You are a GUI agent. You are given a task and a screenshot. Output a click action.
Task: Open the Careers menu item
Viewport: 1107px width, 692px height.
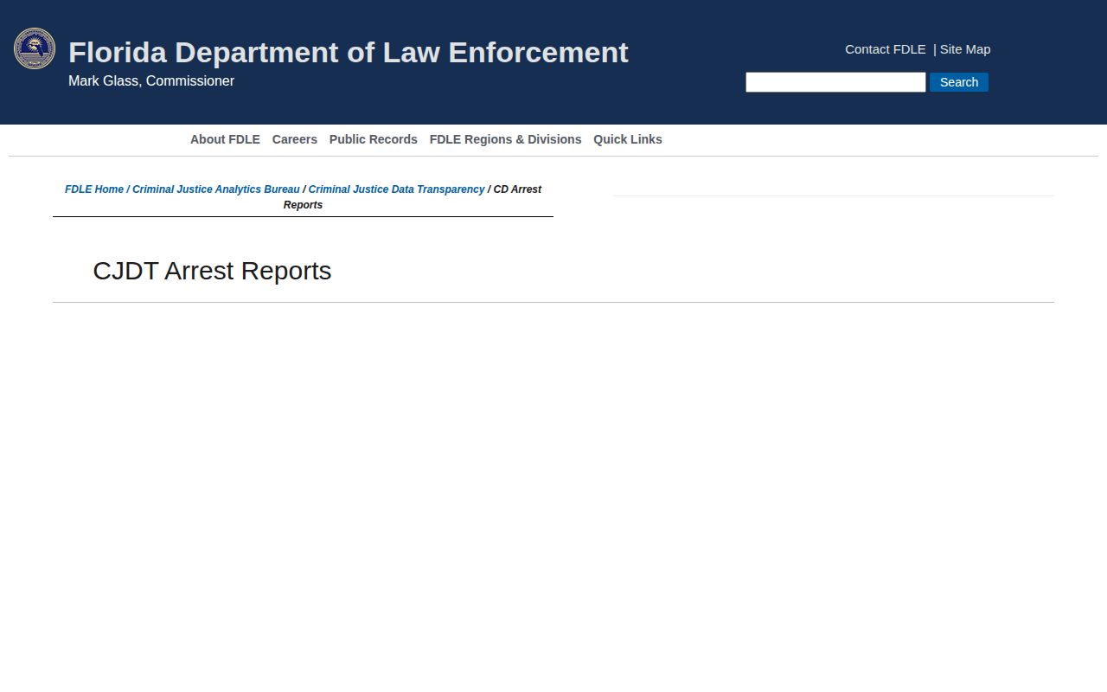coord(295,139)
